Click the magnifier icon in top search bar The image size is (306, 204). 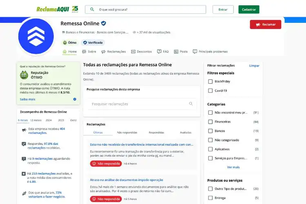[92, 9]
